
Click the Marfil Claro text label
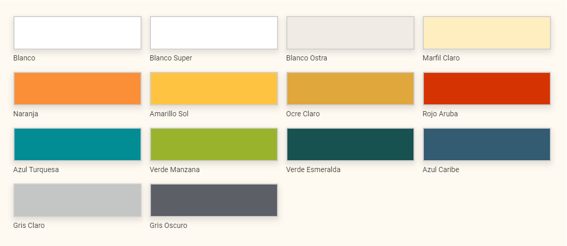tap(441, 58)
